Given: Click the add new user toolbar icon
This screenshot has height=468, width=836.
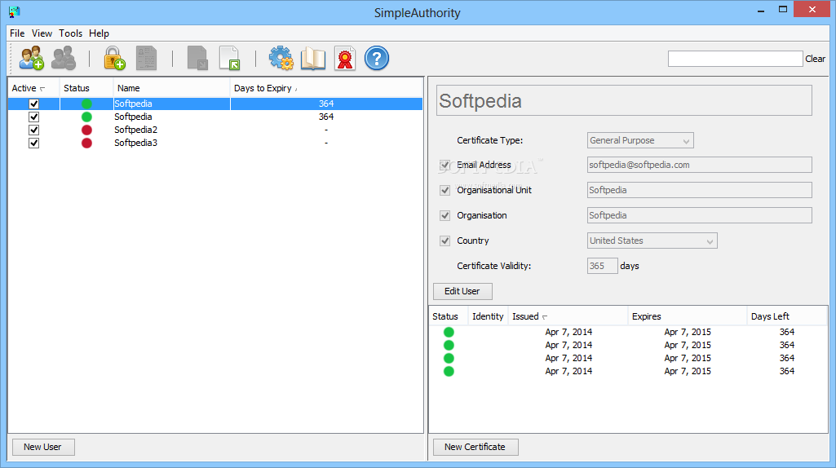Looking at the screenshot, I should (x=32, y=58).
